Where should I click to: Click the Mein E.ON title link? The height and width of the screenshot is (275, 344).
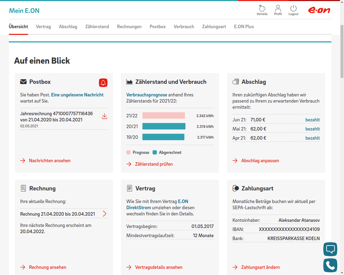click(x=24, y=11)
